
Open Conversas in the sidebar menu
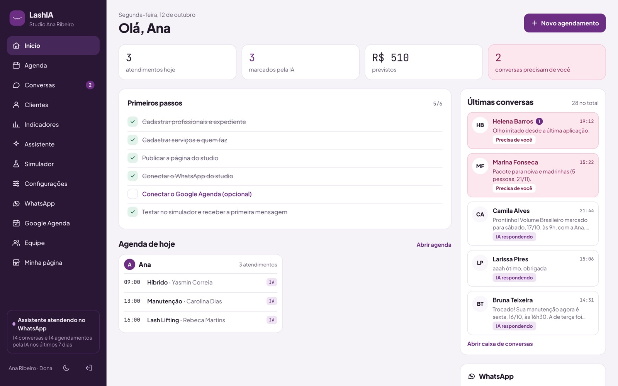coord(53,85)
